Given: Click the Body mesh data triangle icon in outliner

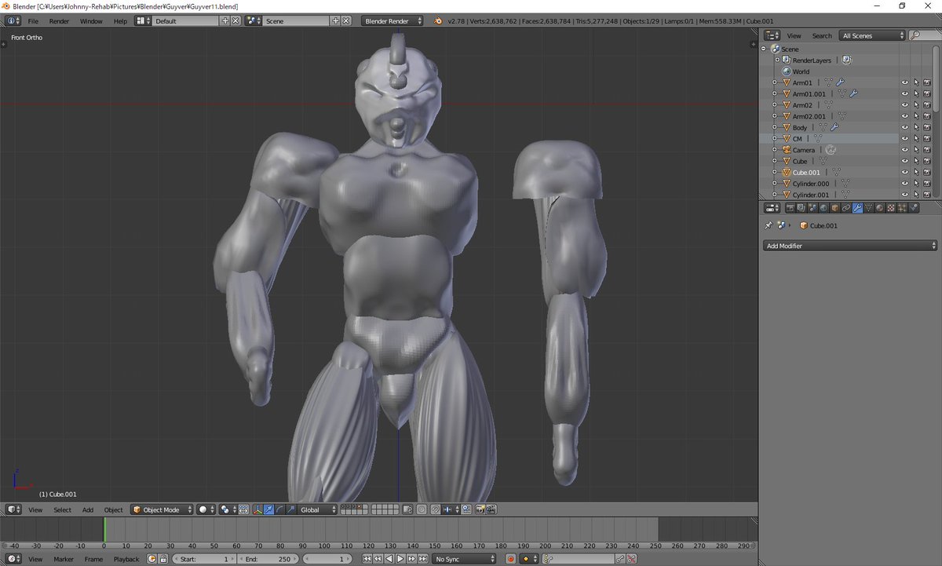Looking at the screenshot, I should click(x=823, y=127).
